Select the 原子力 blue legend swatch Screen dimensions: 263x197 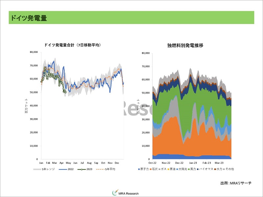[139, 169]
